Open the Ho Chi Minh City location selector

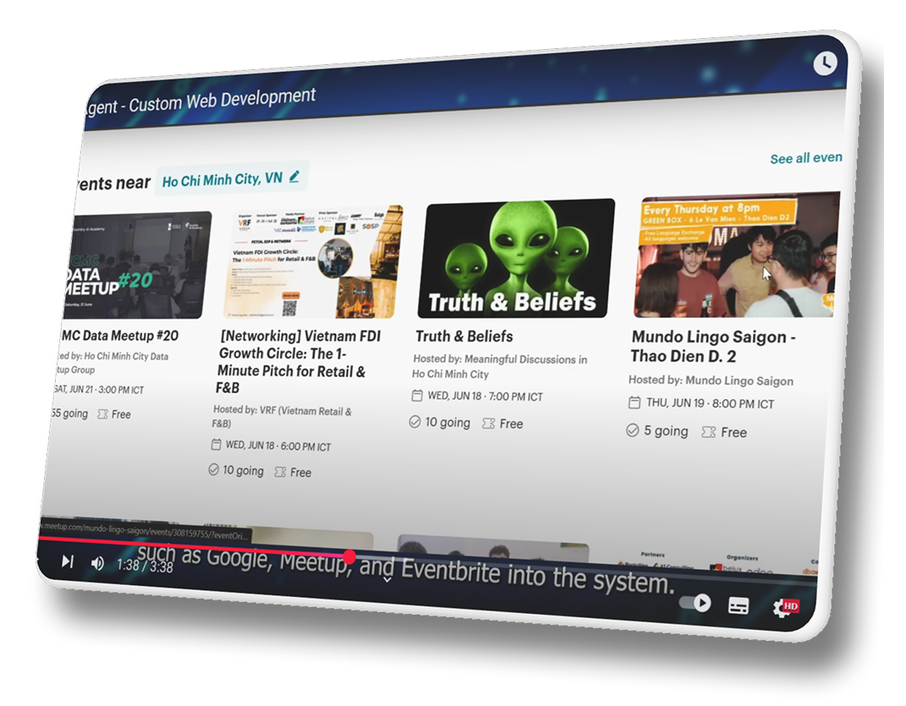click(222, 179)
